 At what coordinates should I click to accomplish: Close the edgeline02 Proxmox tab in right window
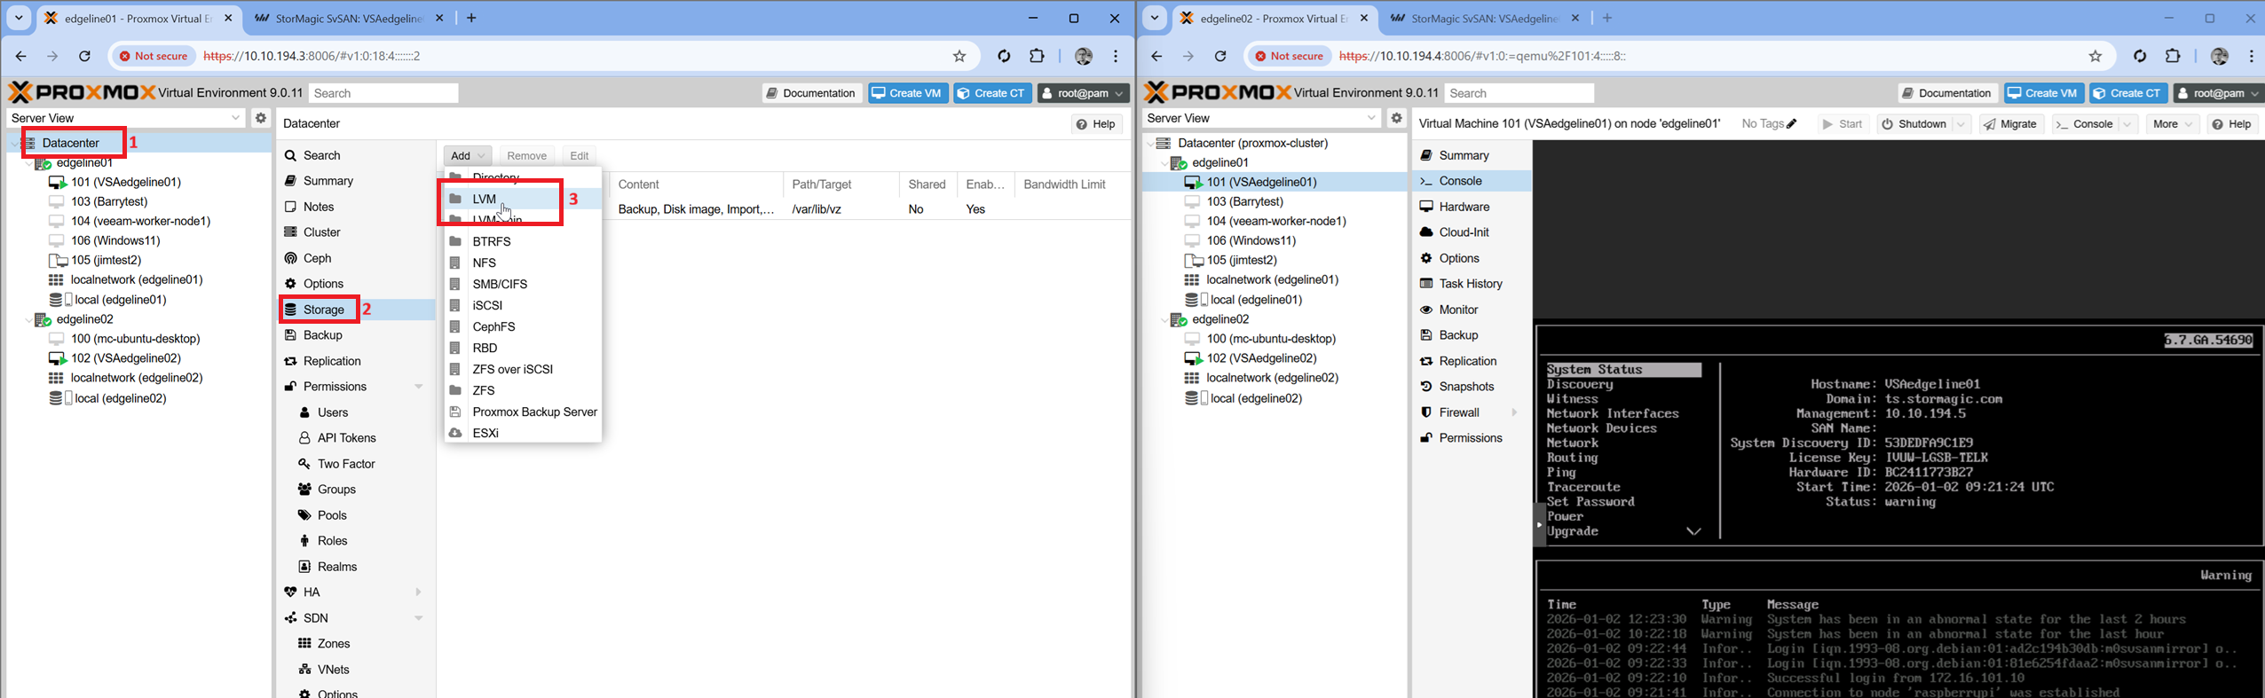point(1364,18)
